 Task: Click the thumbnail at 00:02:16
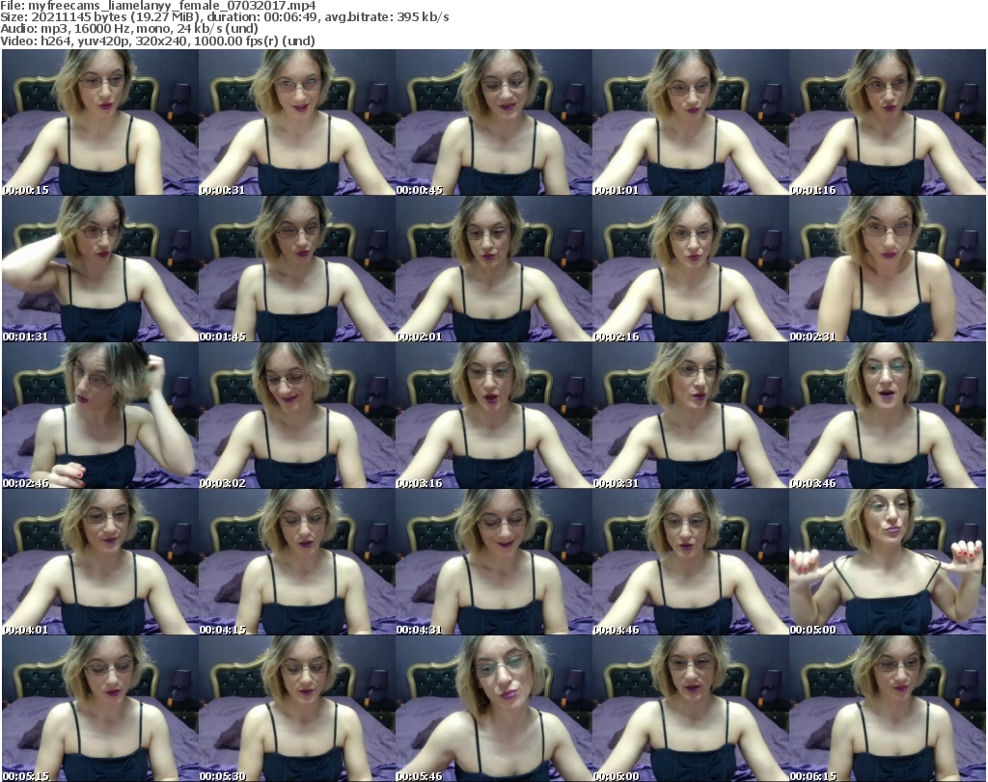point(691,269)
